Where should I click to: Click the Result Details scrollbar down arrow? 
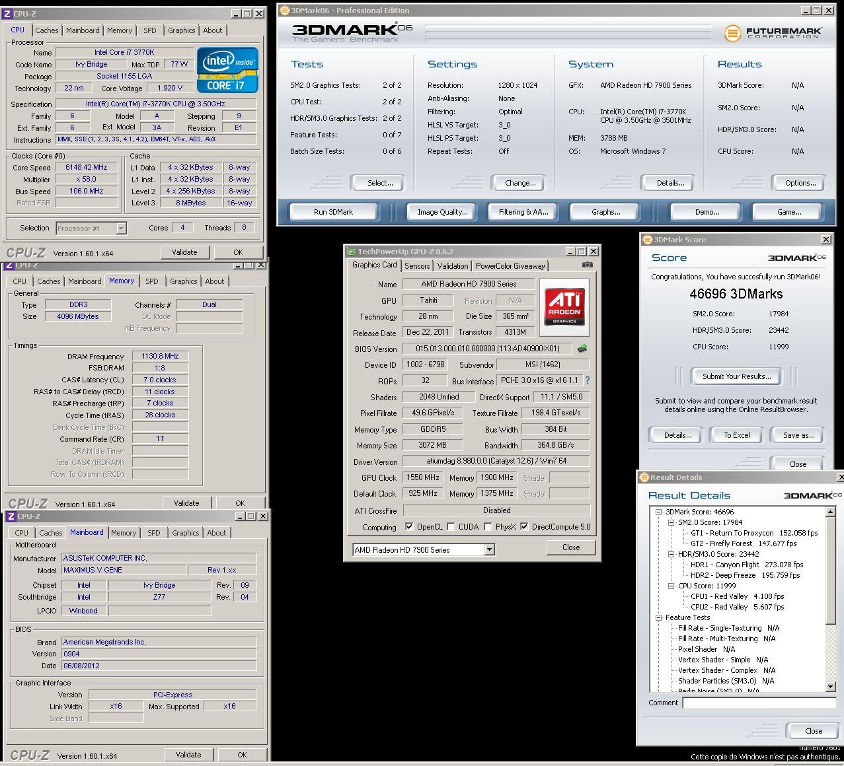[x=831, y=687]
